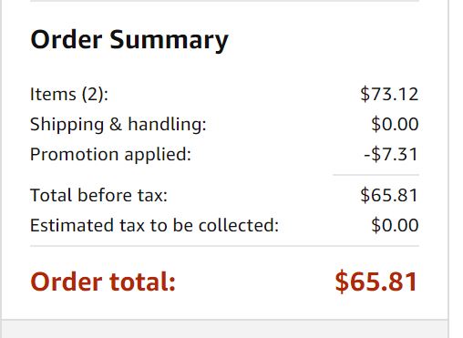The image size is (463, 338).
Task: Click short divider line under promotion amount
Action: (x=376, y=175)
